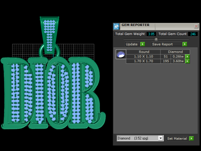Click the 3.60tw weight cell

pos(178,61)
